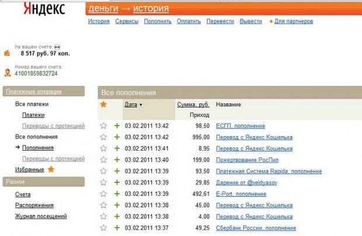Open the Пополнить menu item
Screen dimensions: 362x236
tap(158, 21)
